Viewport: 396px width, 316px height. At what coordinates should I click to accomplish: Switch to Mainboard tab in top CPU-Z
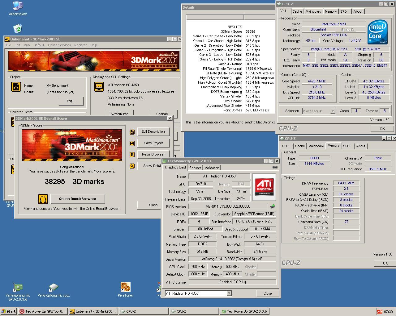pos(313,11)
